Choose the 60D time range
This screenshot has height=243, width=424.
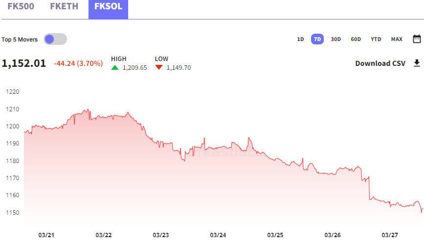point(356,40)
